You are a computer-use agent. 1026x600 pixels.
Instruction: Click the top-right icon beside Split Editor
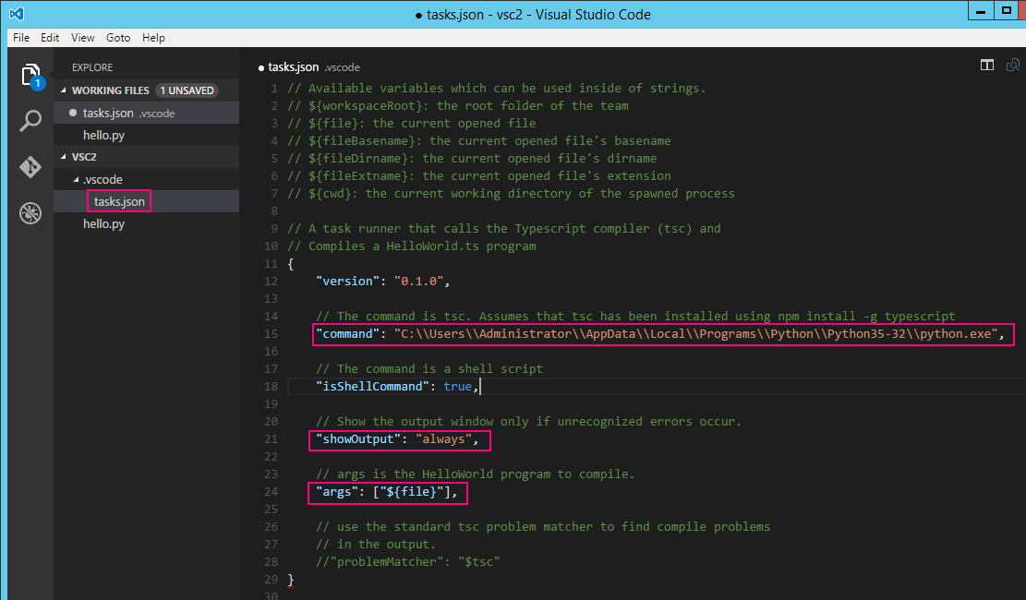[1013, 65]
